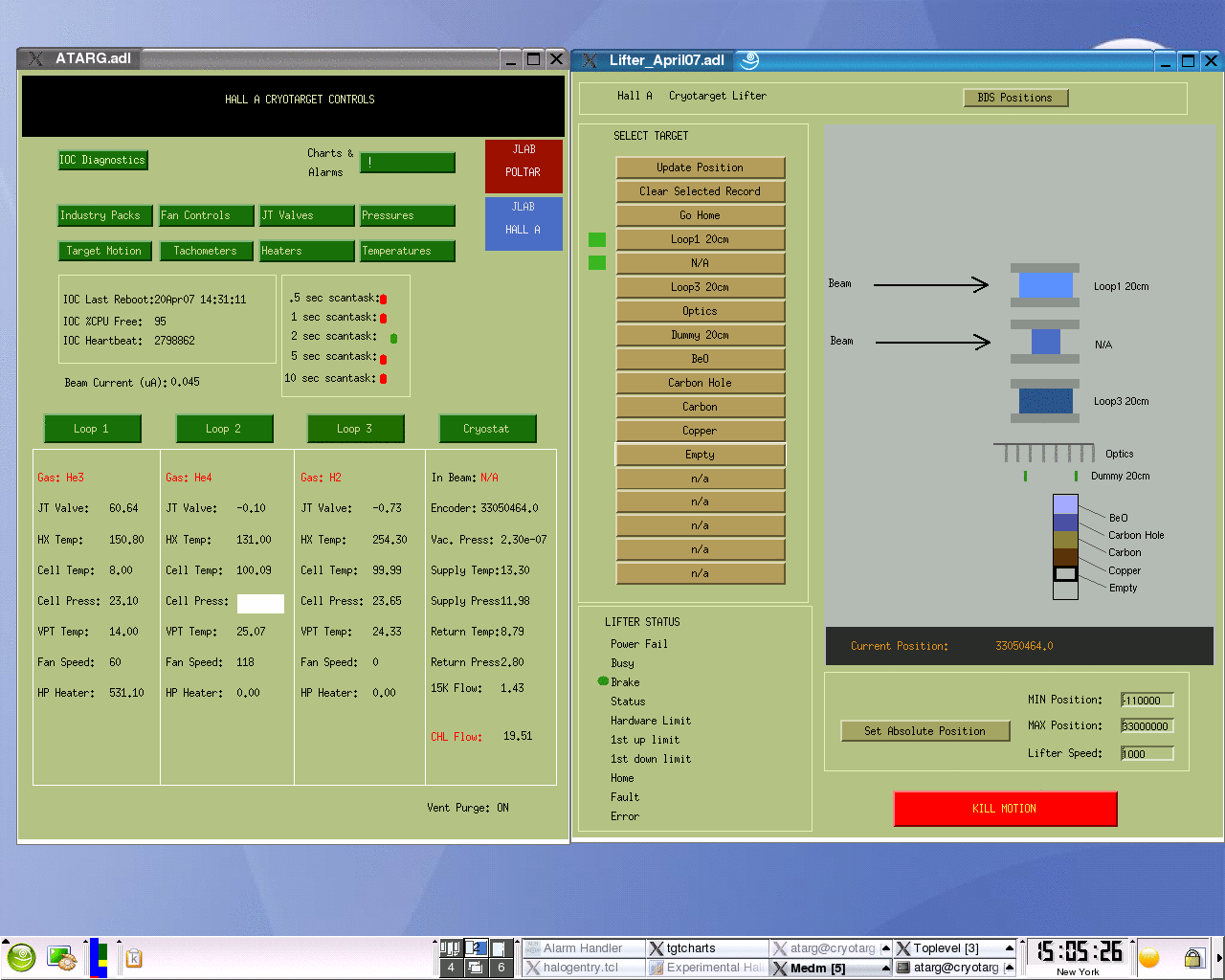Click the dark blue Loop3 20cm target graphic
This screenshot has width=1225, height=980.
point(1045,400)
